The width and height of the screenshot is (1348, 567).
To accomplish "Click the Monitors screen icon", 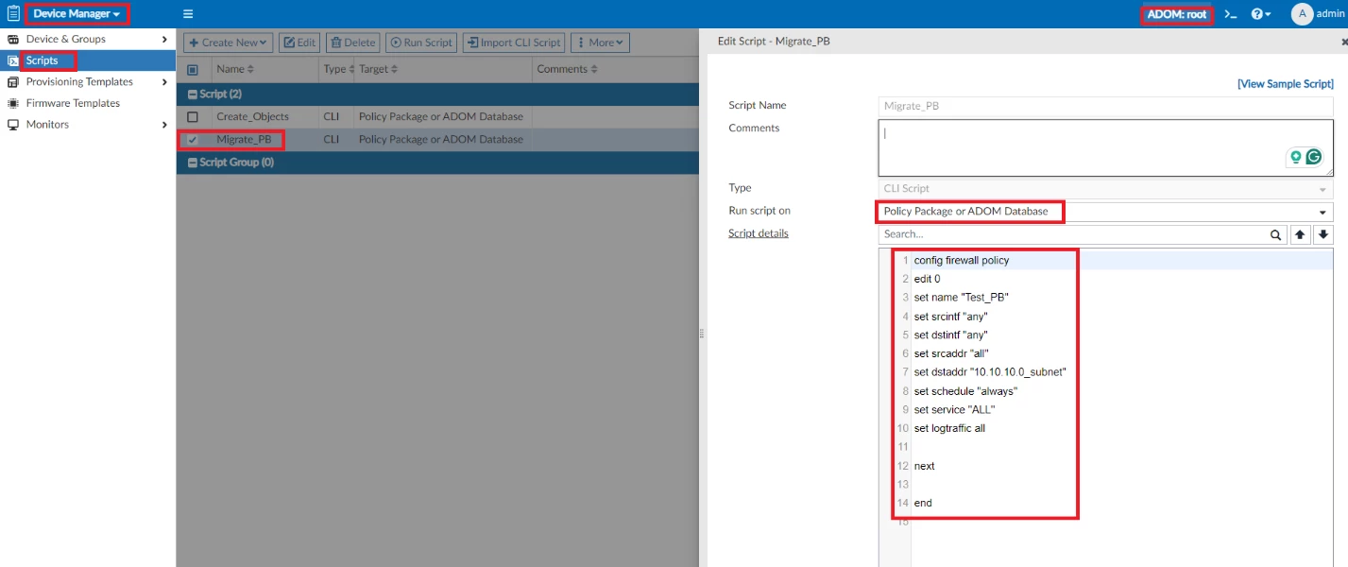I will pyautogui.click(x=13, y=125).
